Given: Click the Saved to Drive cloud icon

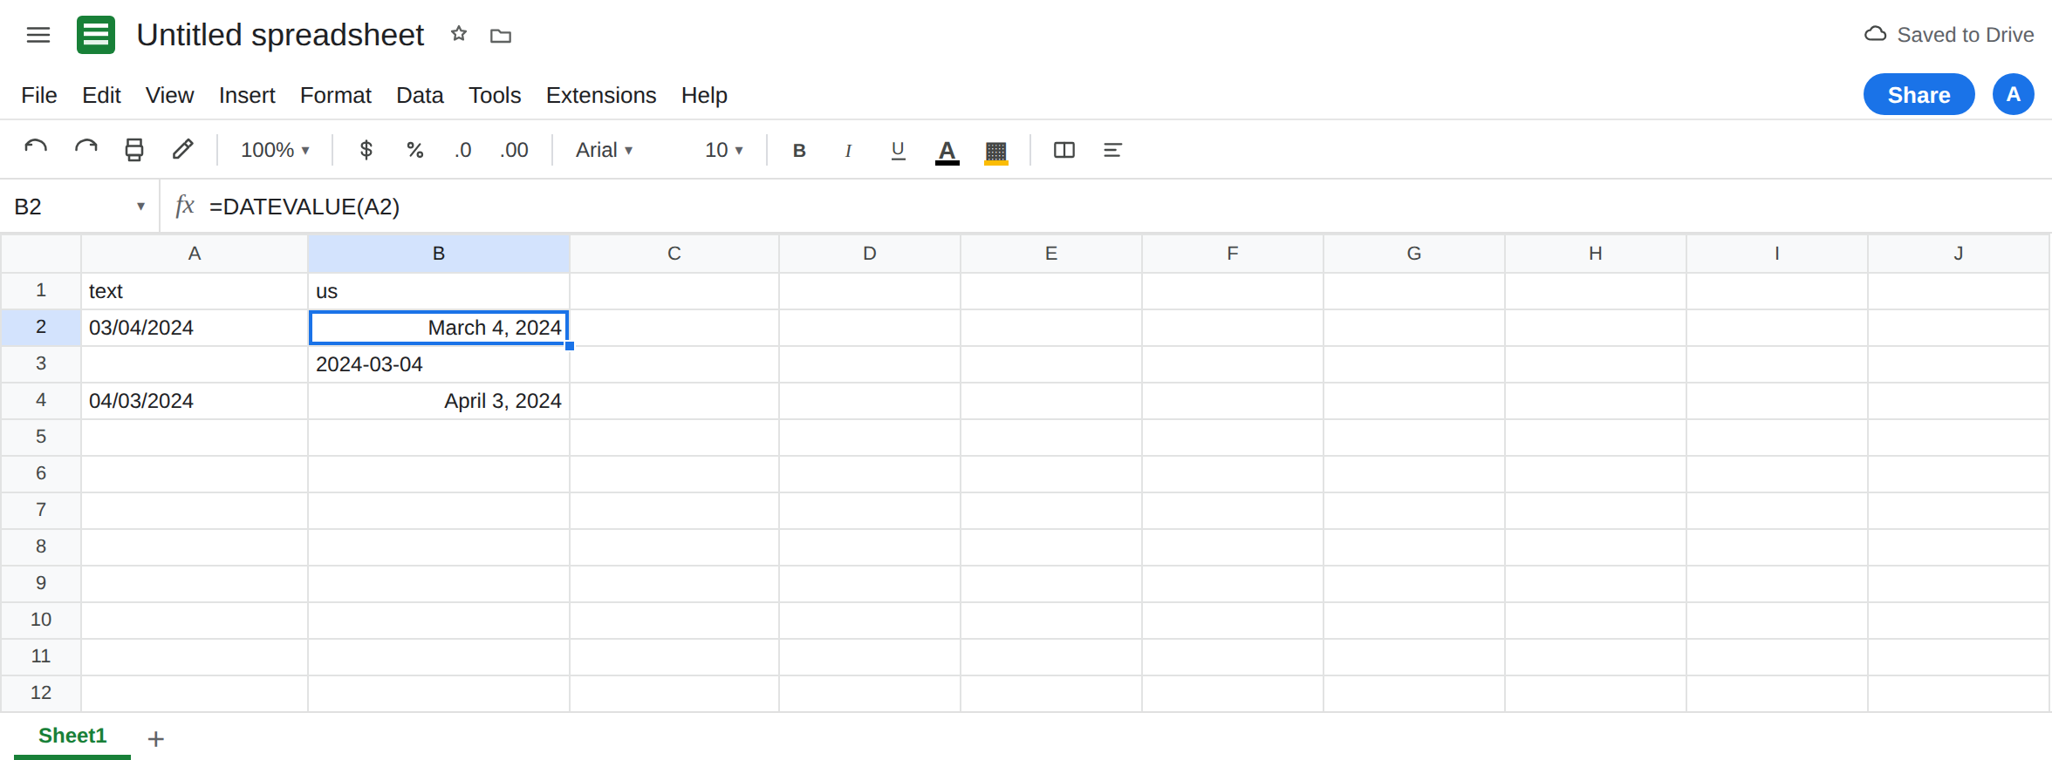Looking at the screenshot, I should coord(1875,35).
